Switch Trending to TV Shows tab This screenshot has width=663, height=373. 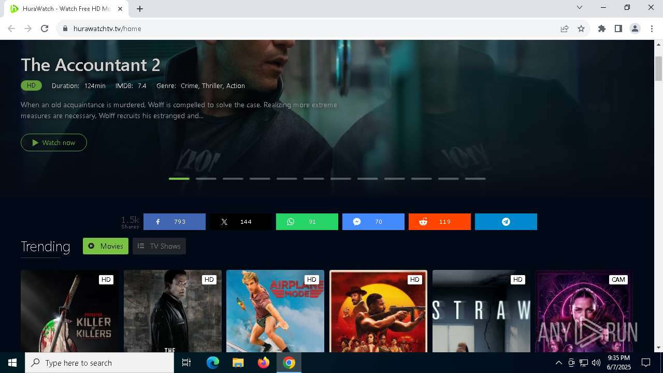click(159, 246)
